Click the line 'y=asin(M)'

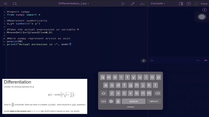click(15, 41)
